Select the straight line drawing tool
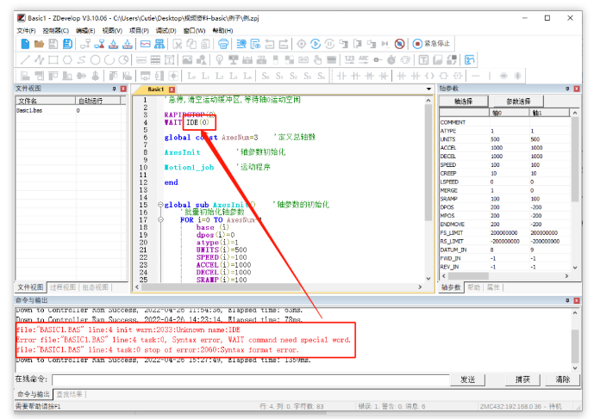The height and width of the screenshot is (419, 594). click(25, 59)
